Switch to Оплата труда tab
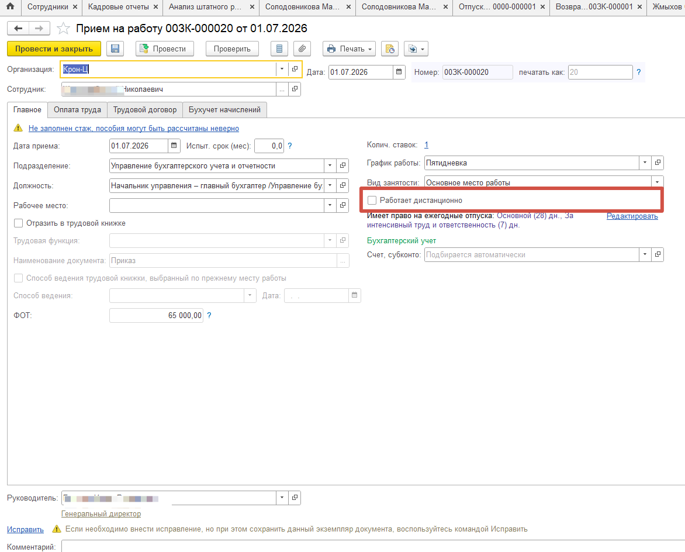This screenshot has width=685, height=552. (x=77, y=110)
